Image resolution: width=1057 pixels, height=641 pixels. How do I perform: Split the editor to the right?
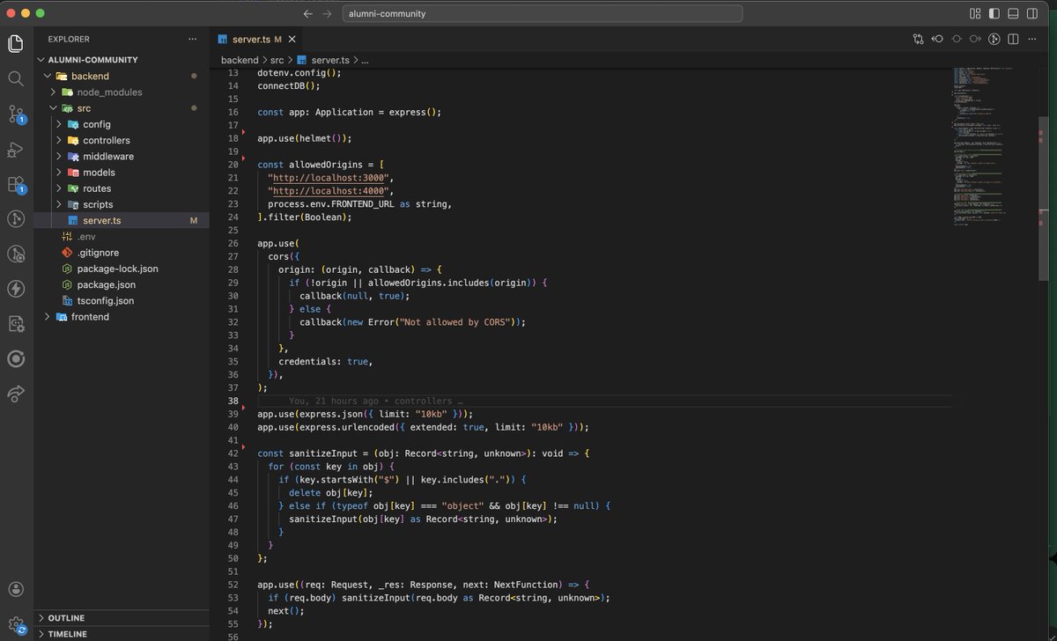[x=1014, y=39]
